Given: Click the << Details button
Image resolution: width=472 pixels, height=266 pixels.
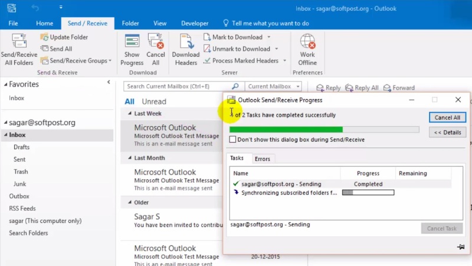Looking at the screenshot, I should coord(447,132).
